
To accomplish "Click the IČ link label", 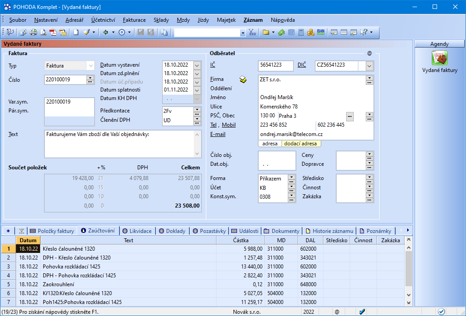I will pyautogui.click(x=213, y=64).
